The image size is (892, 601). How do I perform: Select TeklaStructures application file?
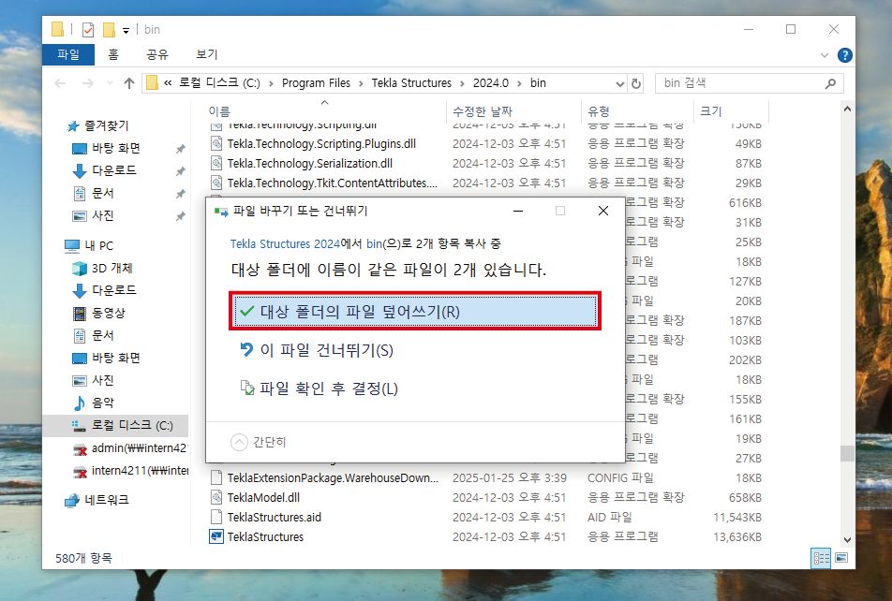pos(266,536)
